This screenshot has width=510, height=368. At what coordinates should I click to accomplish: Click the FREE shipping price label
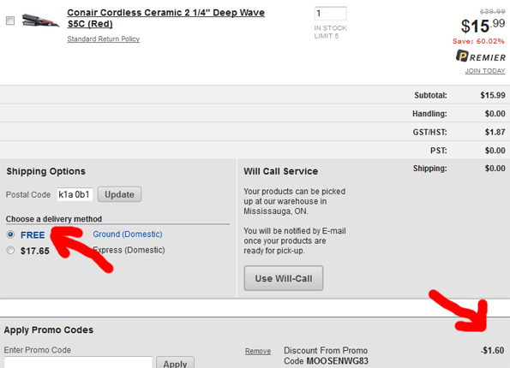pos(33,234)
